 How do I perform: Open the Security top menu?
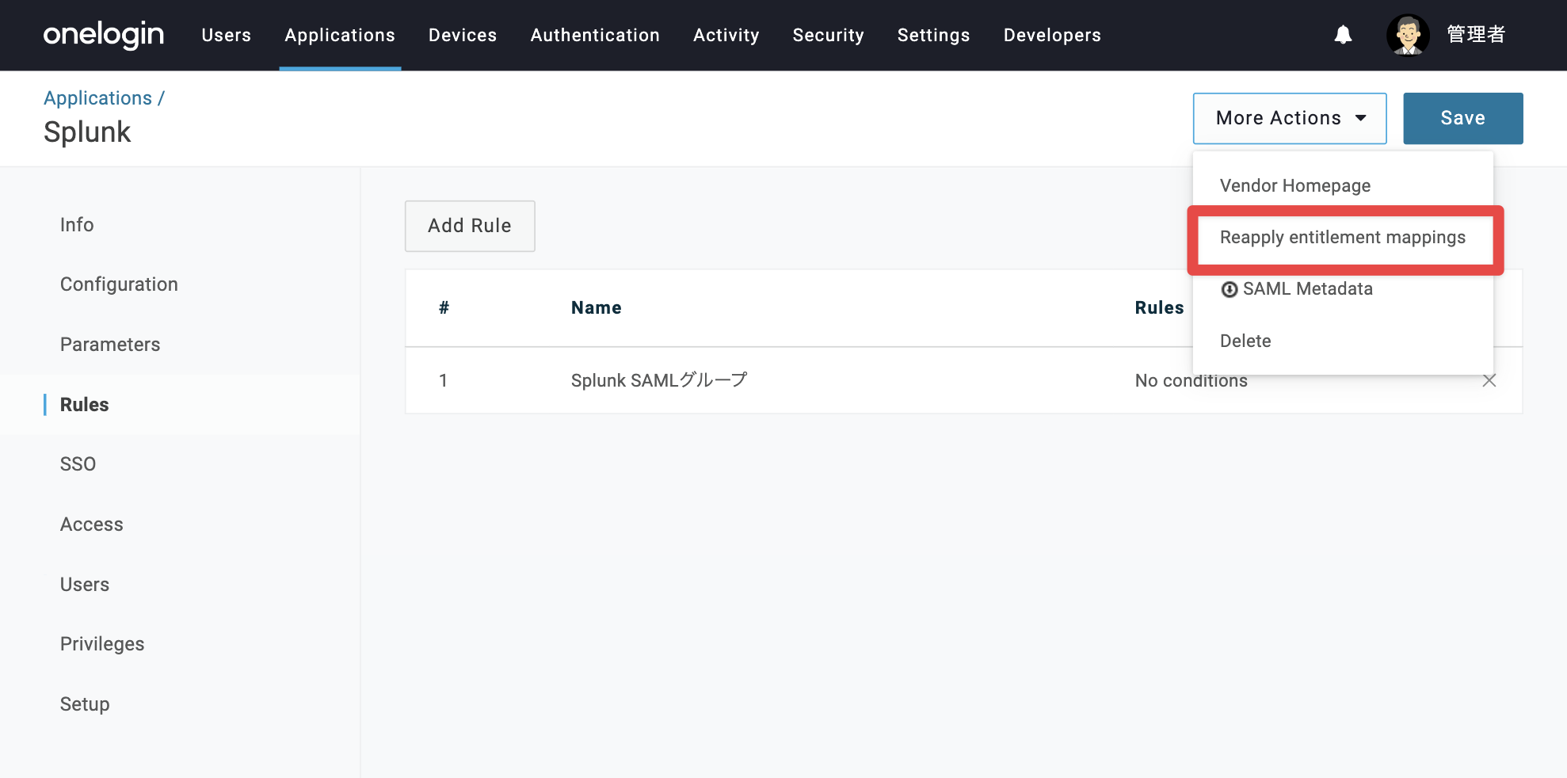click(828, 35)
